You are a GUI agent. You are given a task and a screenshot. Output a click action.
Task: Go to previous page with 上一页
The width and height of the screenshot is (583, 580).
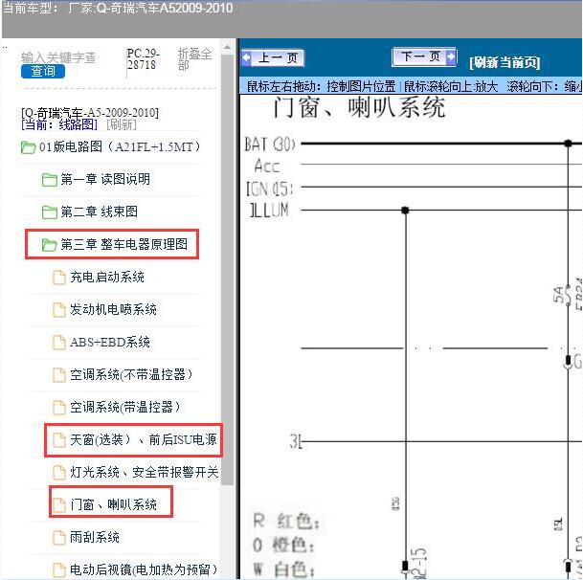tap(273, 58)
